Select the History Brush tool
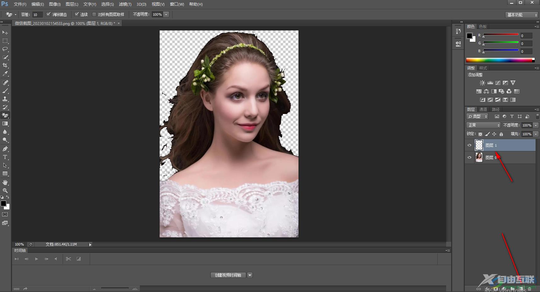Screen dimensions: 540x292 (x=5, y=107)
